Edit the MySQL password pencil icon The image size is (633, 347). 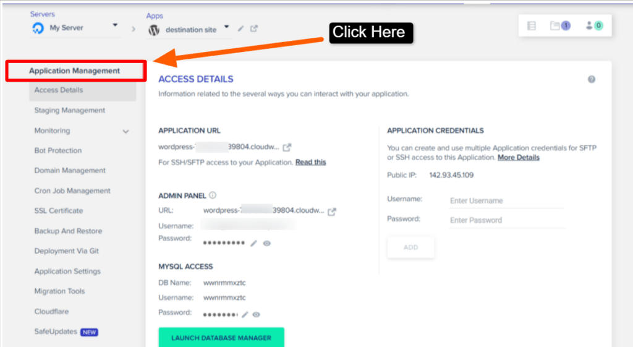tap(245, 314)
